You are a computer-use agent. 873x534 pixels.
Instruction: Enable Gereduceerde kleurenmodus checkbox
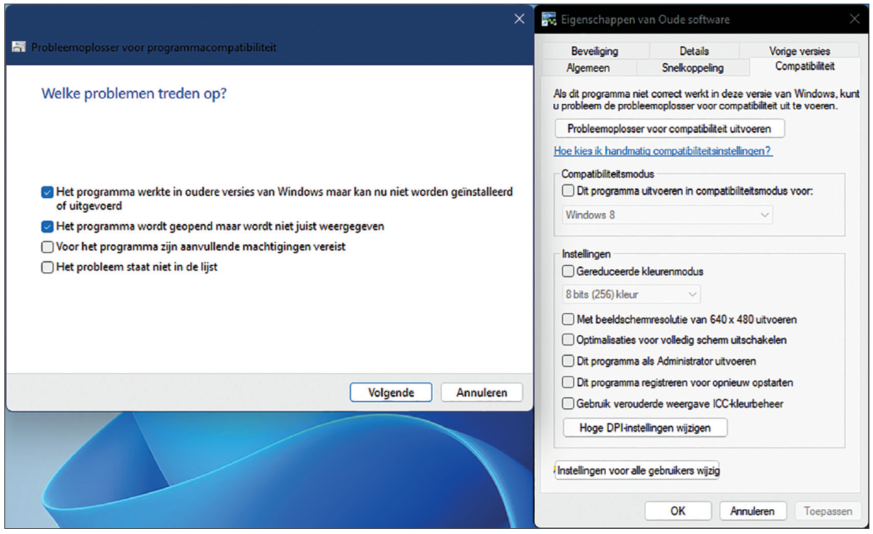pyautogui.click(x=568, y=271)
